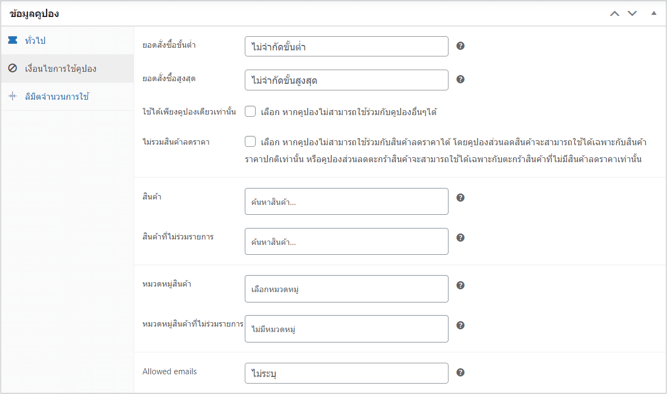
Task: Open the เลือกหมวดหมู่ category selector
Action: click(x=347, y=289)
